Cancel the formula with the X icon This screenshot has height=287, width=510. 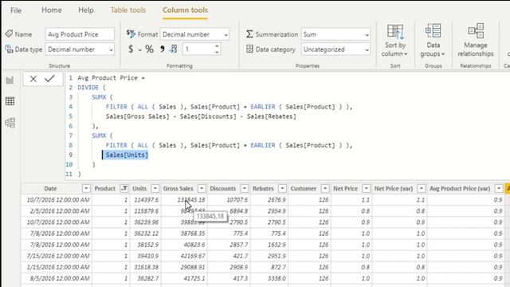point(33,79)
